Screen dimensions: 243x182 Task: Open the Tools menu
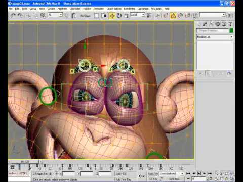[24, 9]
